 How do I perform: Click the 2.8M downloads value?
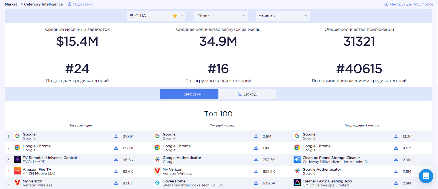click(407, 183)
